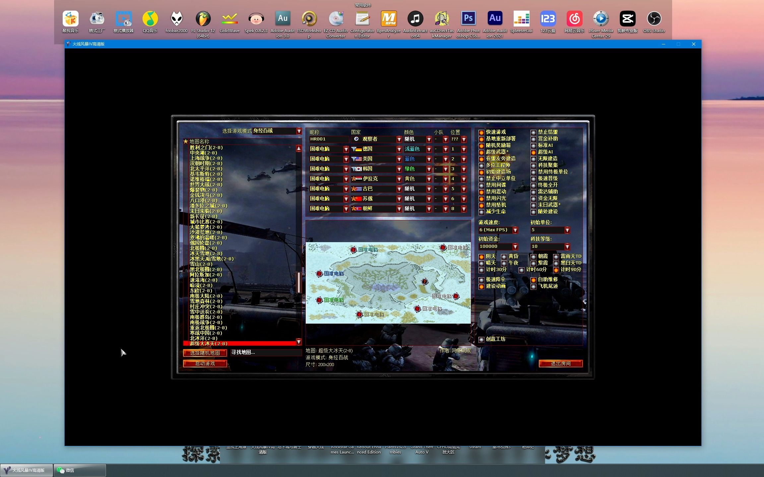The width and height of the screenshot is (764, 477).
Task: Enable the 创意工坊 checkbox
Action: click(481, 340)
